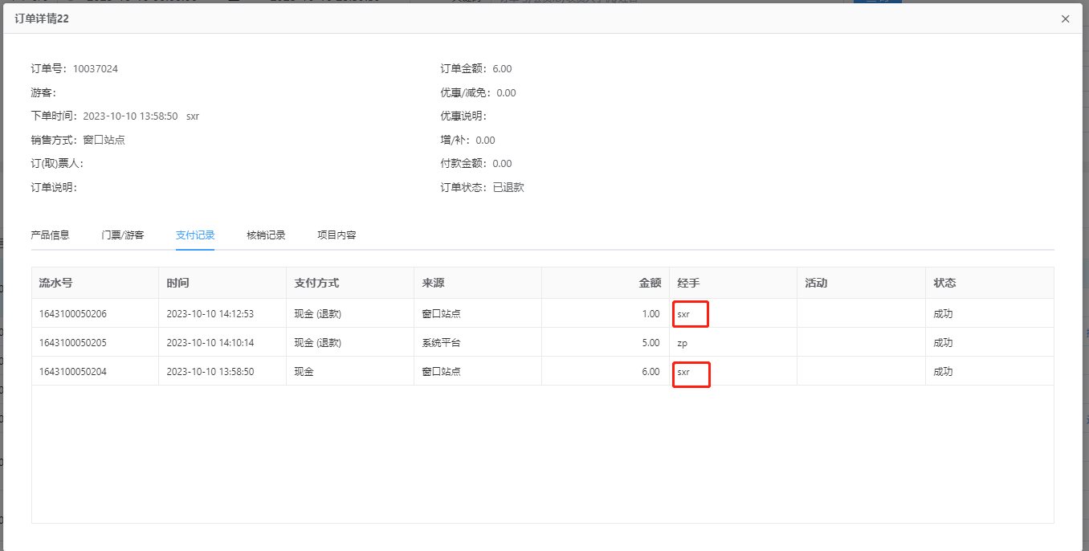Click the zp handler cell
This screenshot has width=1089, height=551.
click(x=682, y=343)
